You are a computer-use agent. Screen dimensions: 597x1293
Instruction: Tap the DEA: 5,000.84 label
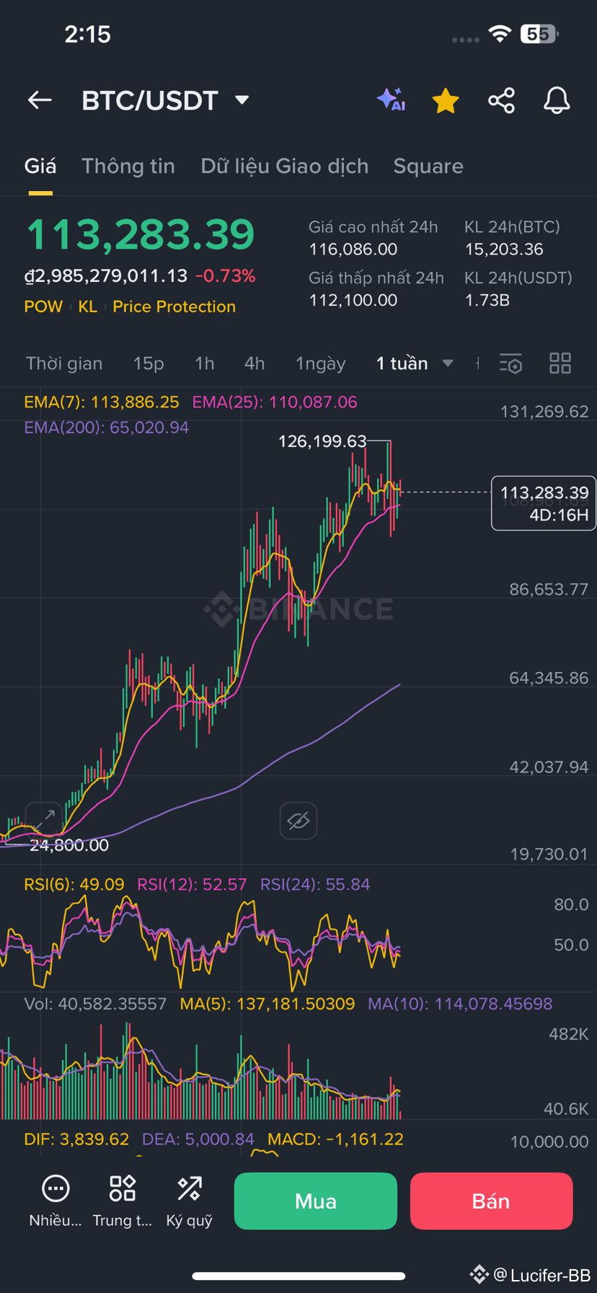[x=198, y=1139]
